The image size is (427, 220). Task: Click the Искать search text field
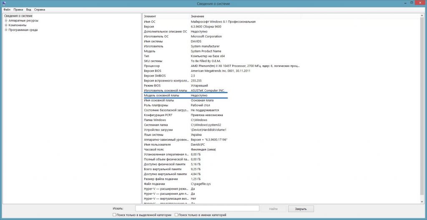tap(197, 208)
